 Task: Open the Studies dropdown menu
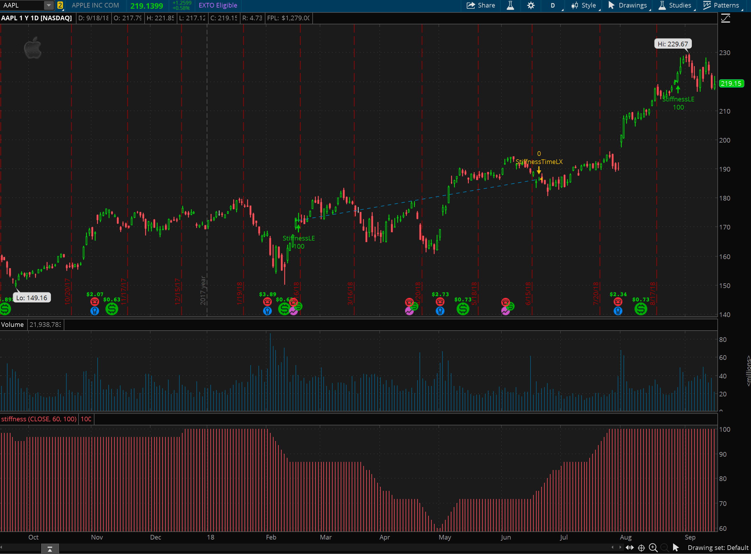click(x=675, y=6)
